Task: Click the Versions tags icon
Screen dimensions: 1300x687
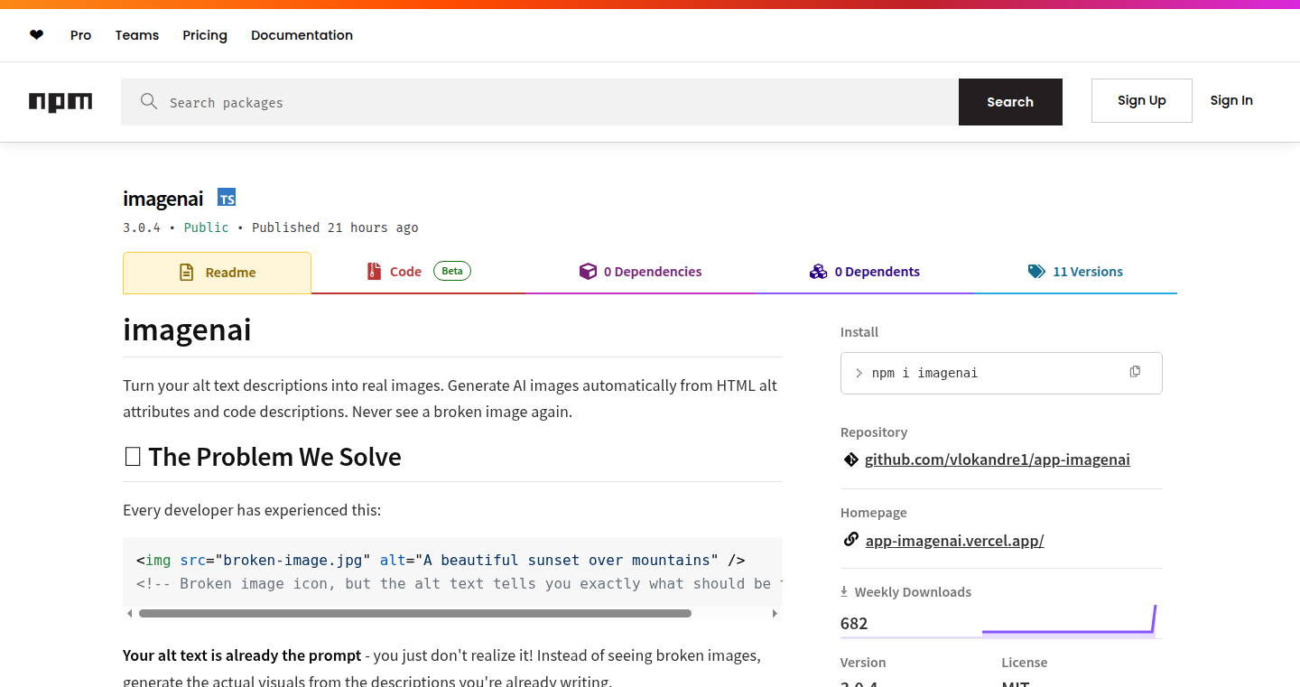Action: (x=1036, y=272)
